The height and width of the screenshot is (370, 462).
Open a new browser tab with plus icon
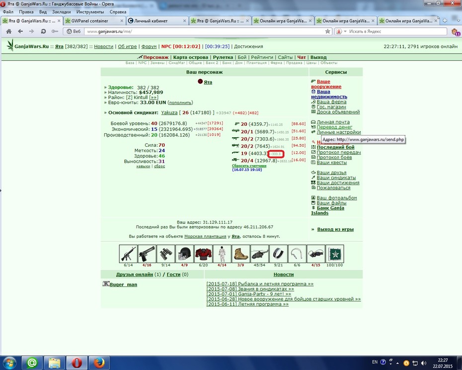pos(445,21)
